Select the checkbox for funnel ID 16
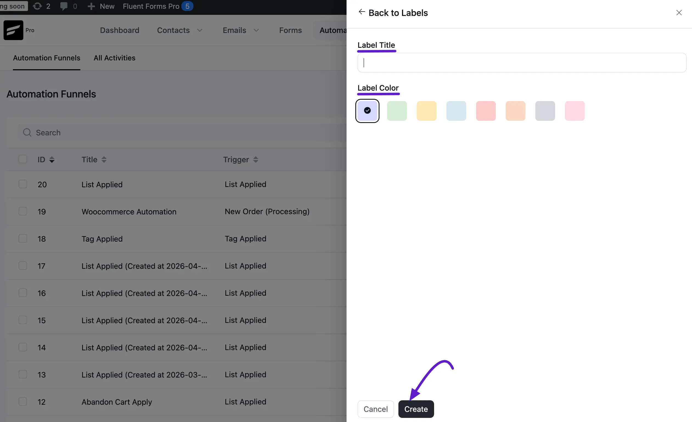Image resolution: width=692 pixels, height=422 pixels. tap(23, 293)
